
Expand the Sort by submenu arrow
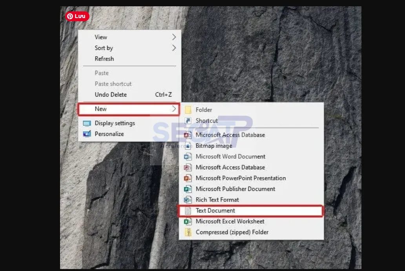[174, 48]
